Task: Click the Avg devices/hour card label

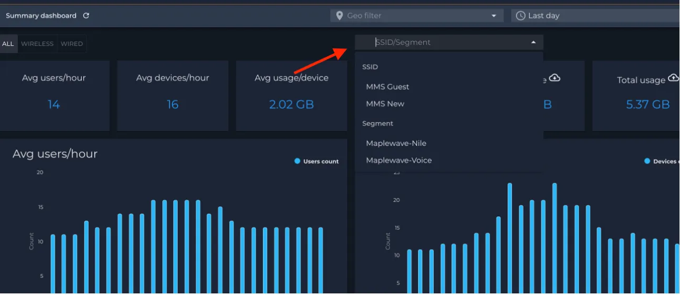Action: (x=172, y=78)
